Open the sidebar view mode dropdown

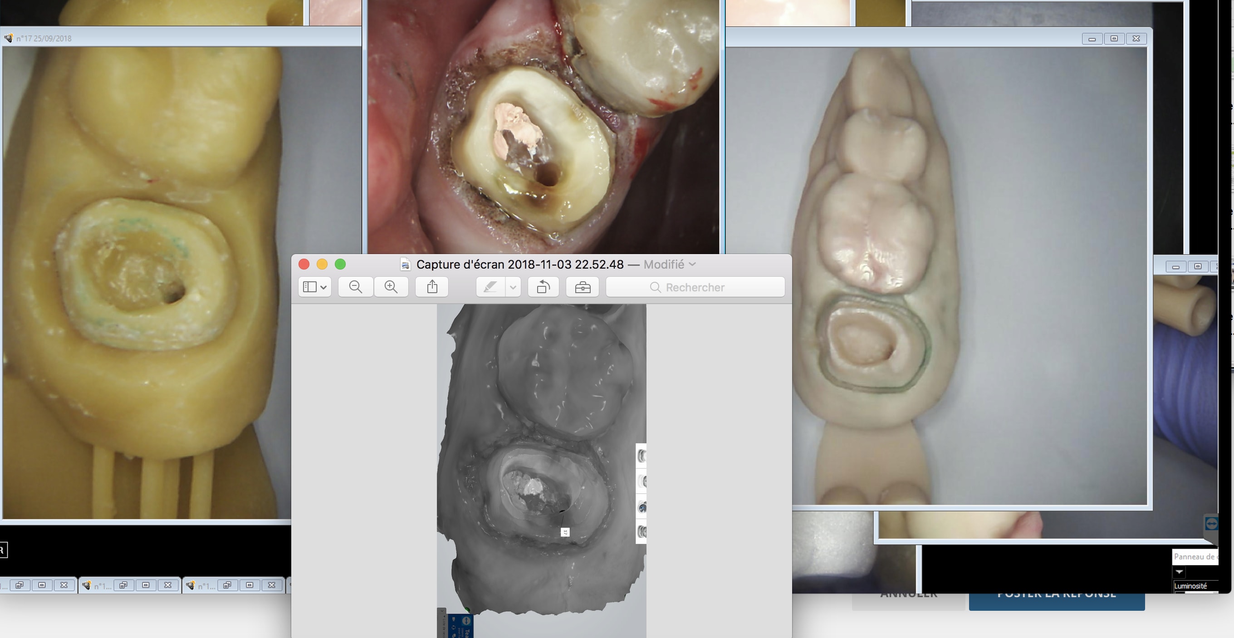315,287
